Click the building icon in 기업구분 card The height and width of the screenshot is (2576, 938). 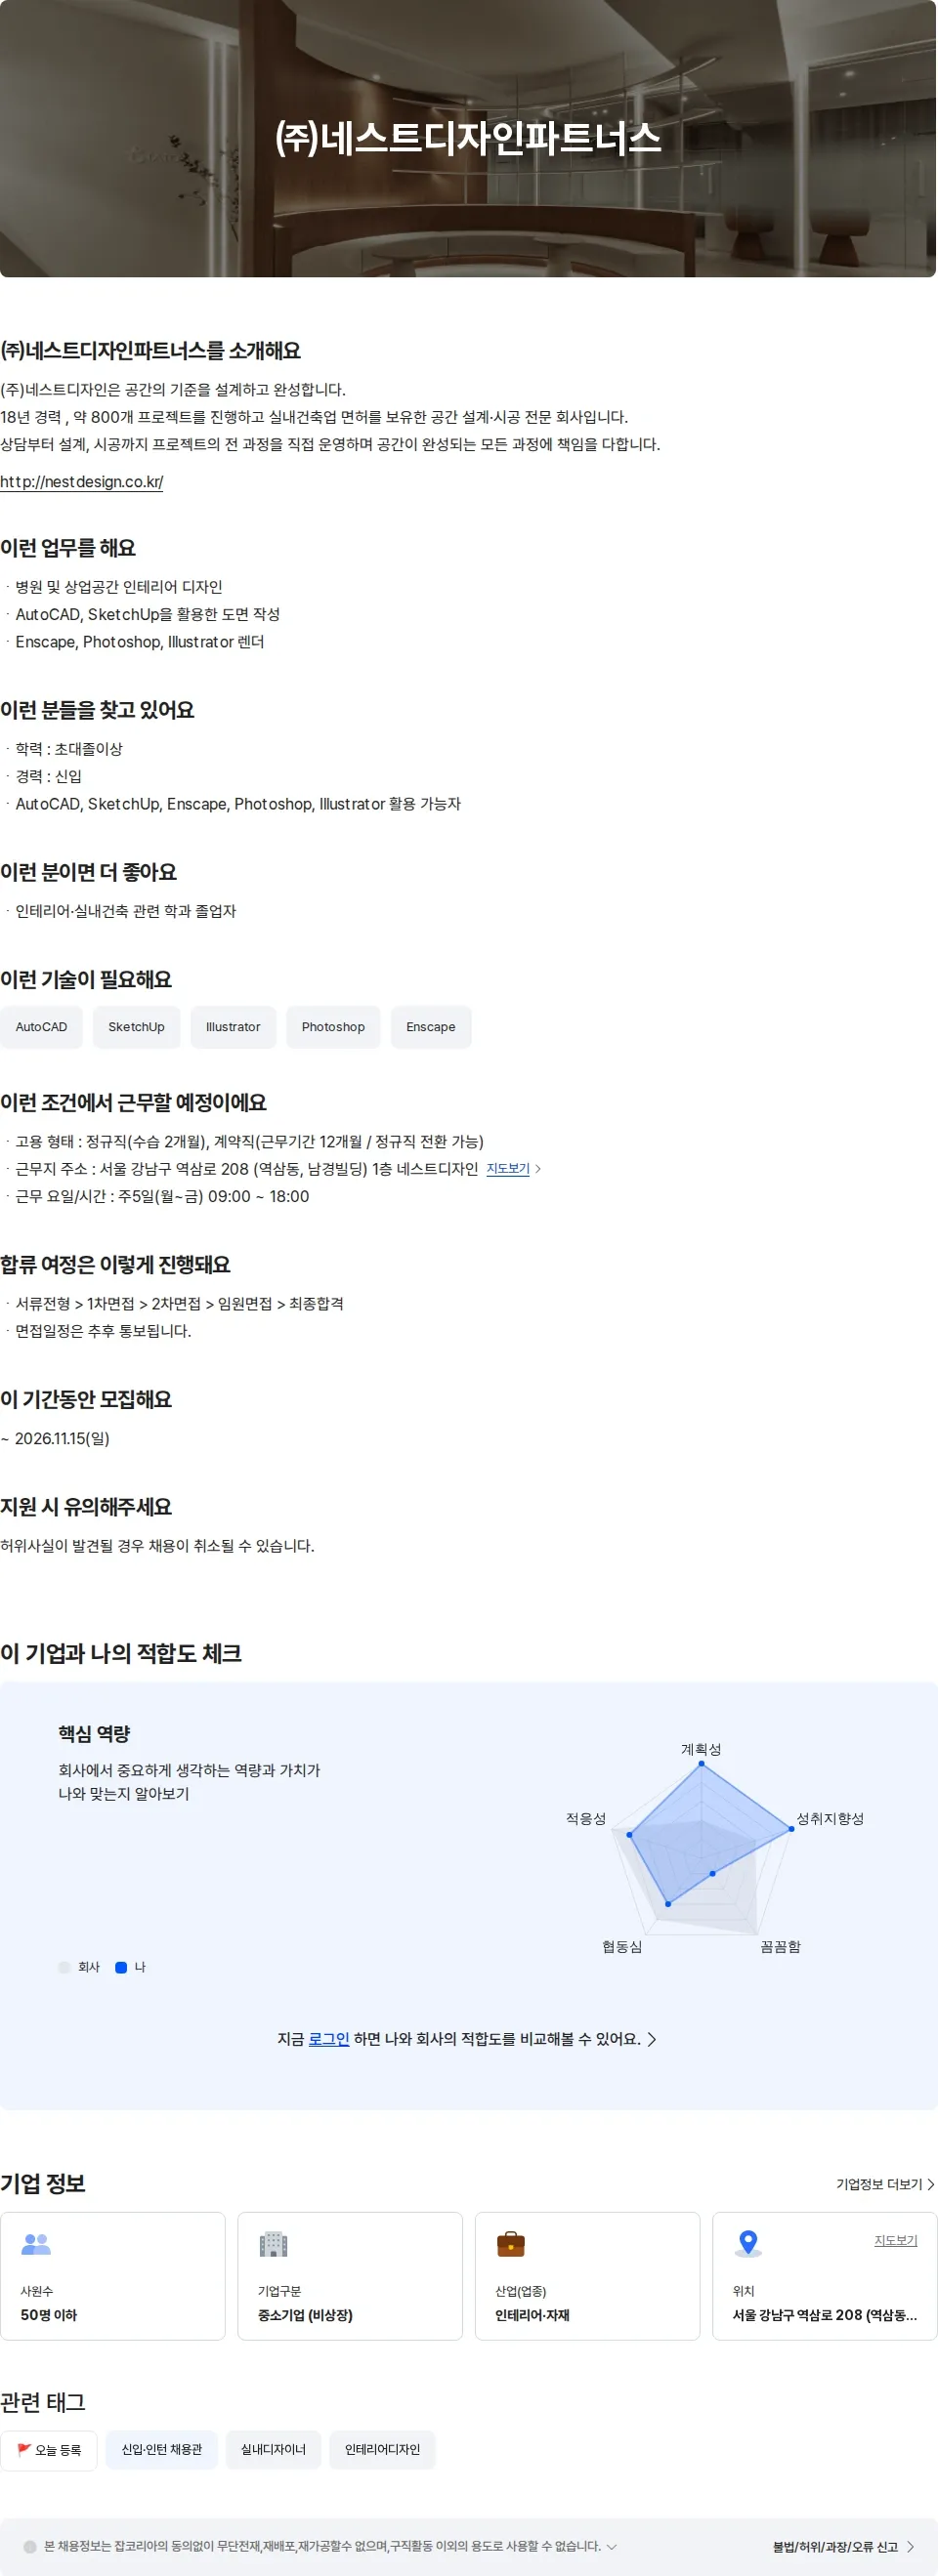click(274, 2244)
